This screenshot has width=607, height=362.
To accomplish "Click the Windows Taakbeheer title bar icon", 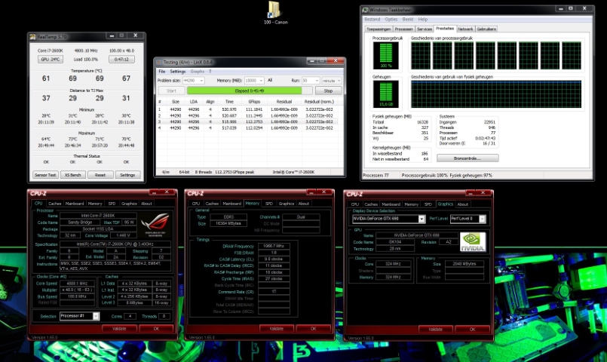I will click(365, 10).
